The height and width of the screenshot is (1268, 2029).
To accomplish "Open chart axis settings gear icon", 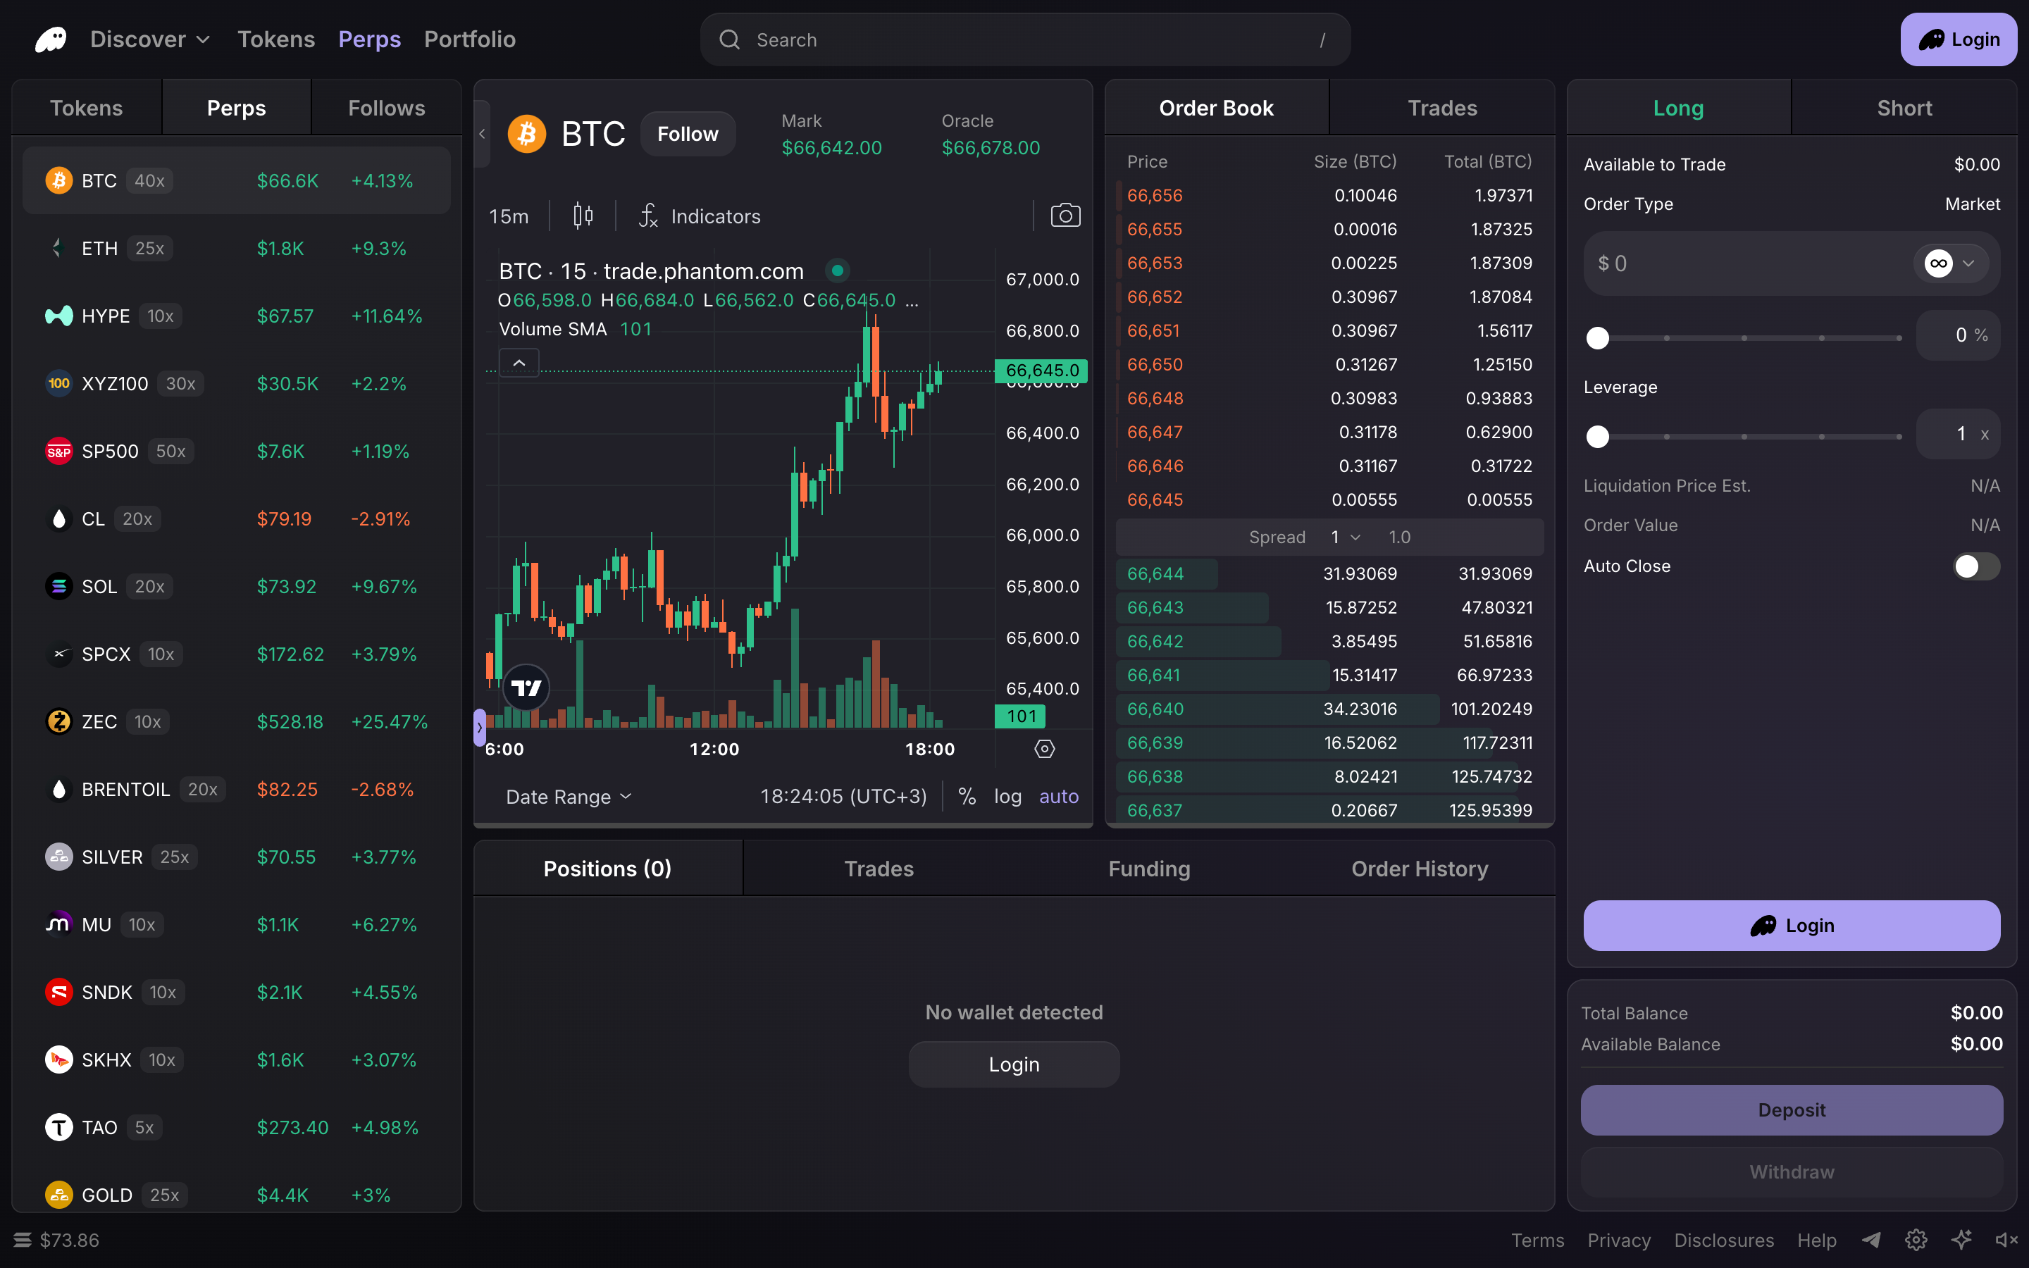I will pos(1044,749).
